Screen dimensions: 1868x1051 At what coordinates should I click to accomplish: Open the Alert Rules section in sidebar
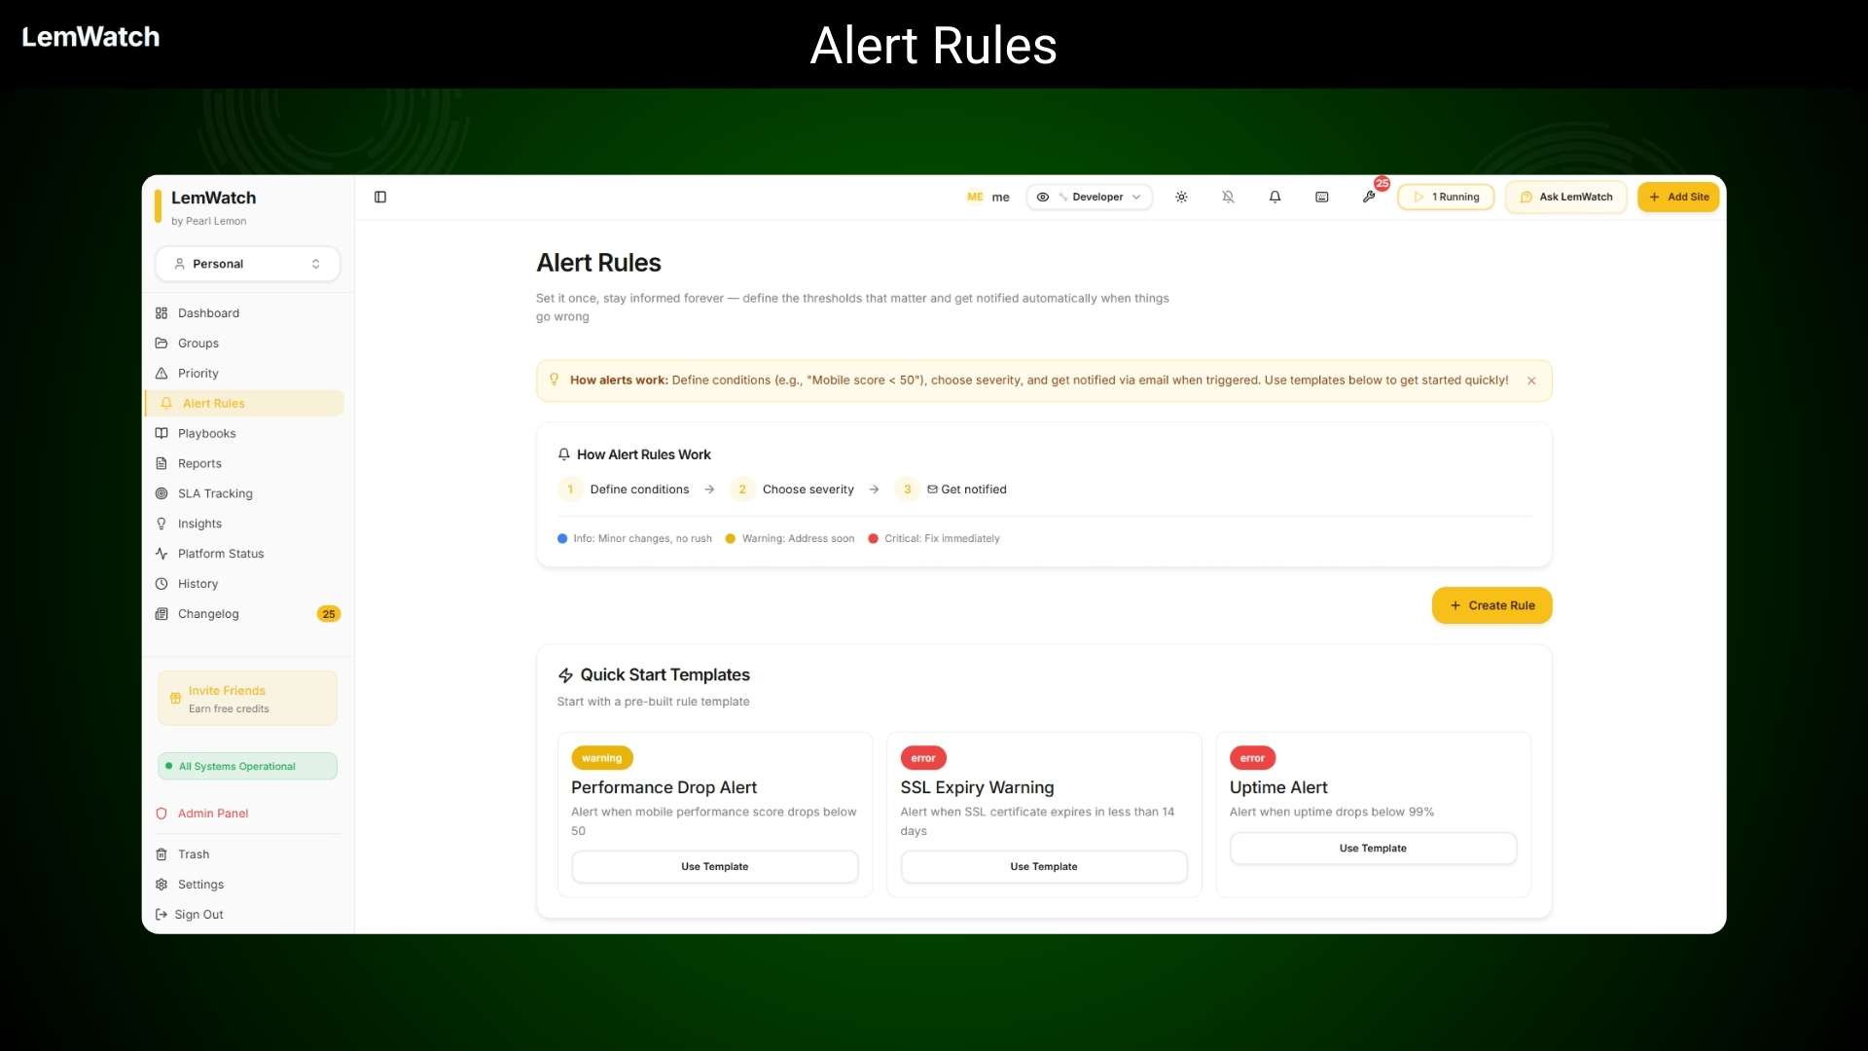point(214,403)
